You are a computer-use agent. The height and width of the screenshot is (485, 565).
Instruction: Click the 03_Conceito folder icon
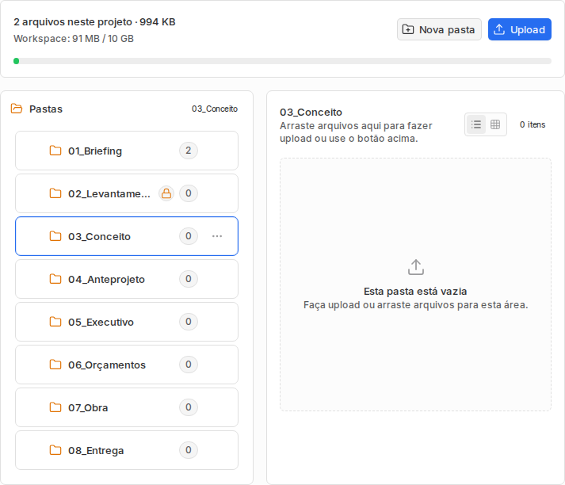pos(55,236)
